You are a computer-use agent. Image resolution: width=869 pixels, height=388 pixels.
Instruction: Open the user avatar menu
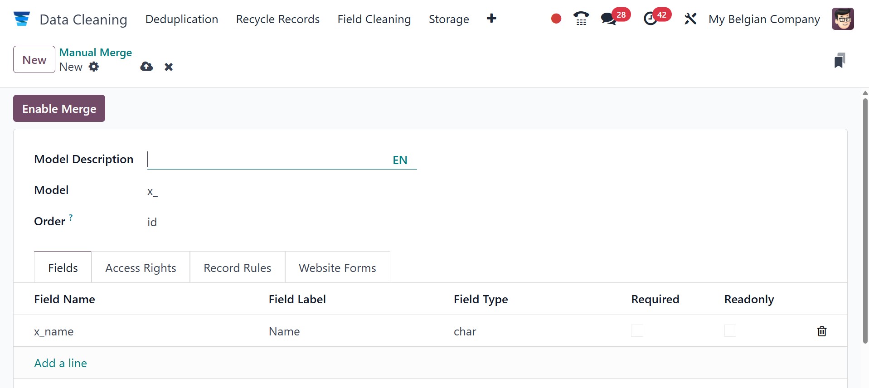pos(842,19)
